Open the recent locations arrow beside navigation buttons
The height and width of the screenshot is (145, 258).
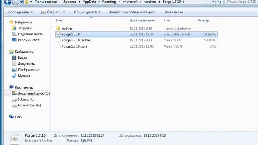(x=21, y=2)
